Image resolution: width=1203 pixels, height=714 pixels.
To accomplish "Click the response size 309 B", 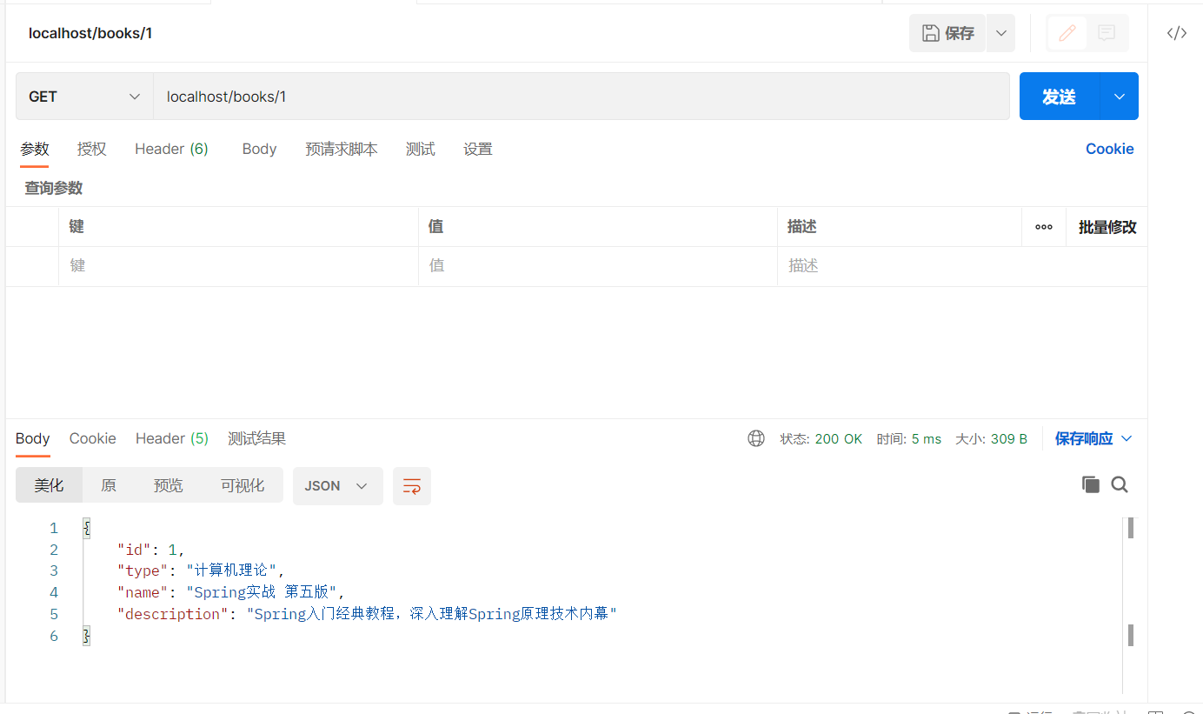I will coord(1009,439).
